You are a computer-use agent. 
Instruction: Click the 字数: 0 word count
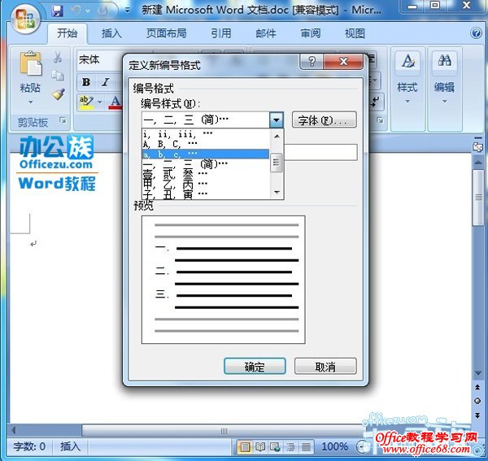pyautogui.click(x=29, y=446)
